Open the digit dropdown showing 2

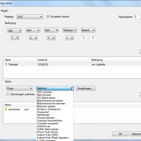pos(33,38)
